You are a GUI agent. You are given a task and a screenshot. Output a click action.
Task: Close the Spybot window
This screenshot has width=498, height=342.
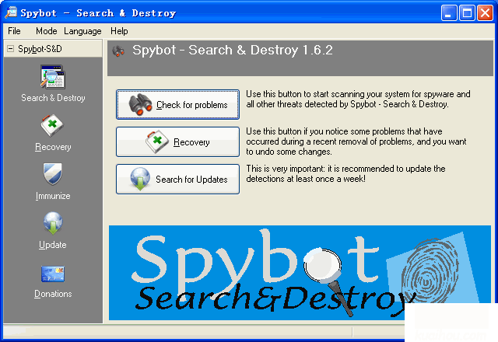[485, 13]
